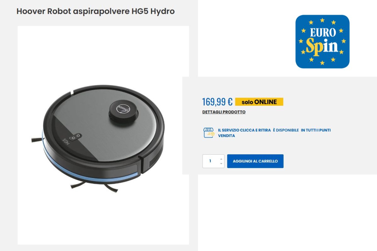
Task: Click the Il servizio Clicca e Ritira text
Action: 244,130
